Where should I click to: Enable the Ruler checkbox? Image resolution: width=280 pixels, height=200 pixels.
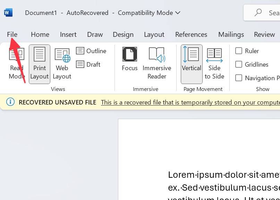coord(239,51)
